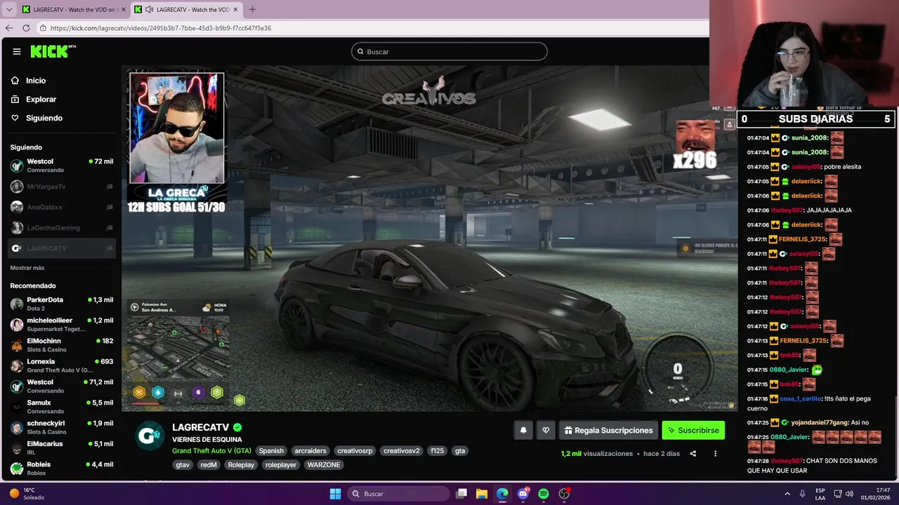899x505 pixels.
Task: Click the address bar URL
Action: click(161, 28)
